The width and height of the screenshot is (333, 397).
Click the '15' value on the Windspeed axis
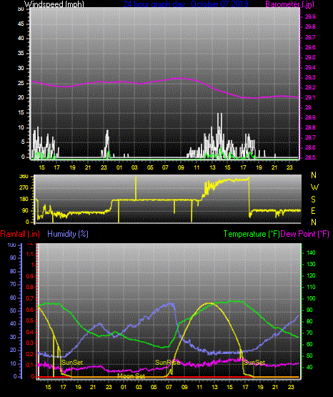(21, 113)
